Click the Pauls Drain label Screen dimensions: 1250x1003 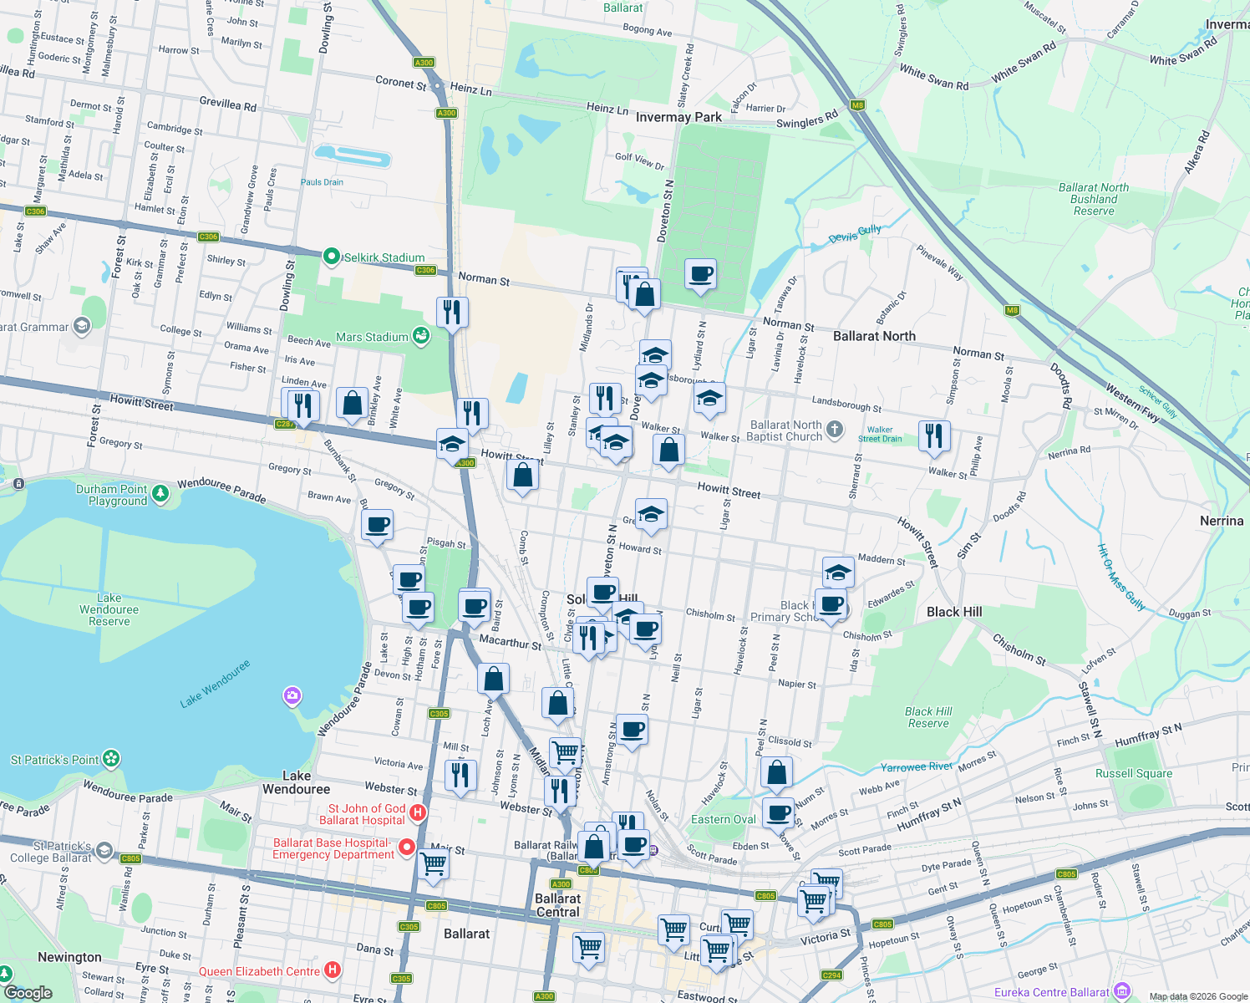pyautogui.click(x=322, y=182)
